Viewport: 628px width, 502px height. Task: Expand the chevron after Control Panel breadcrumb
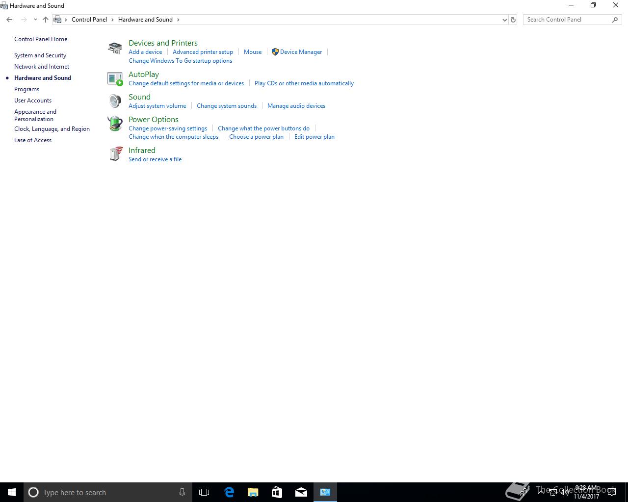pos(112,20)
